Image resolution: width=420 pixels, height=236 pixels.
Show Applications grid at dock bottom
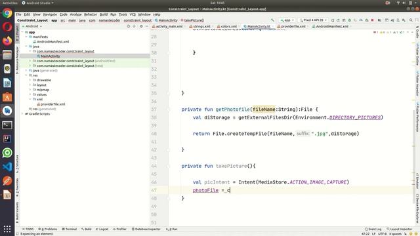(7, 229)
